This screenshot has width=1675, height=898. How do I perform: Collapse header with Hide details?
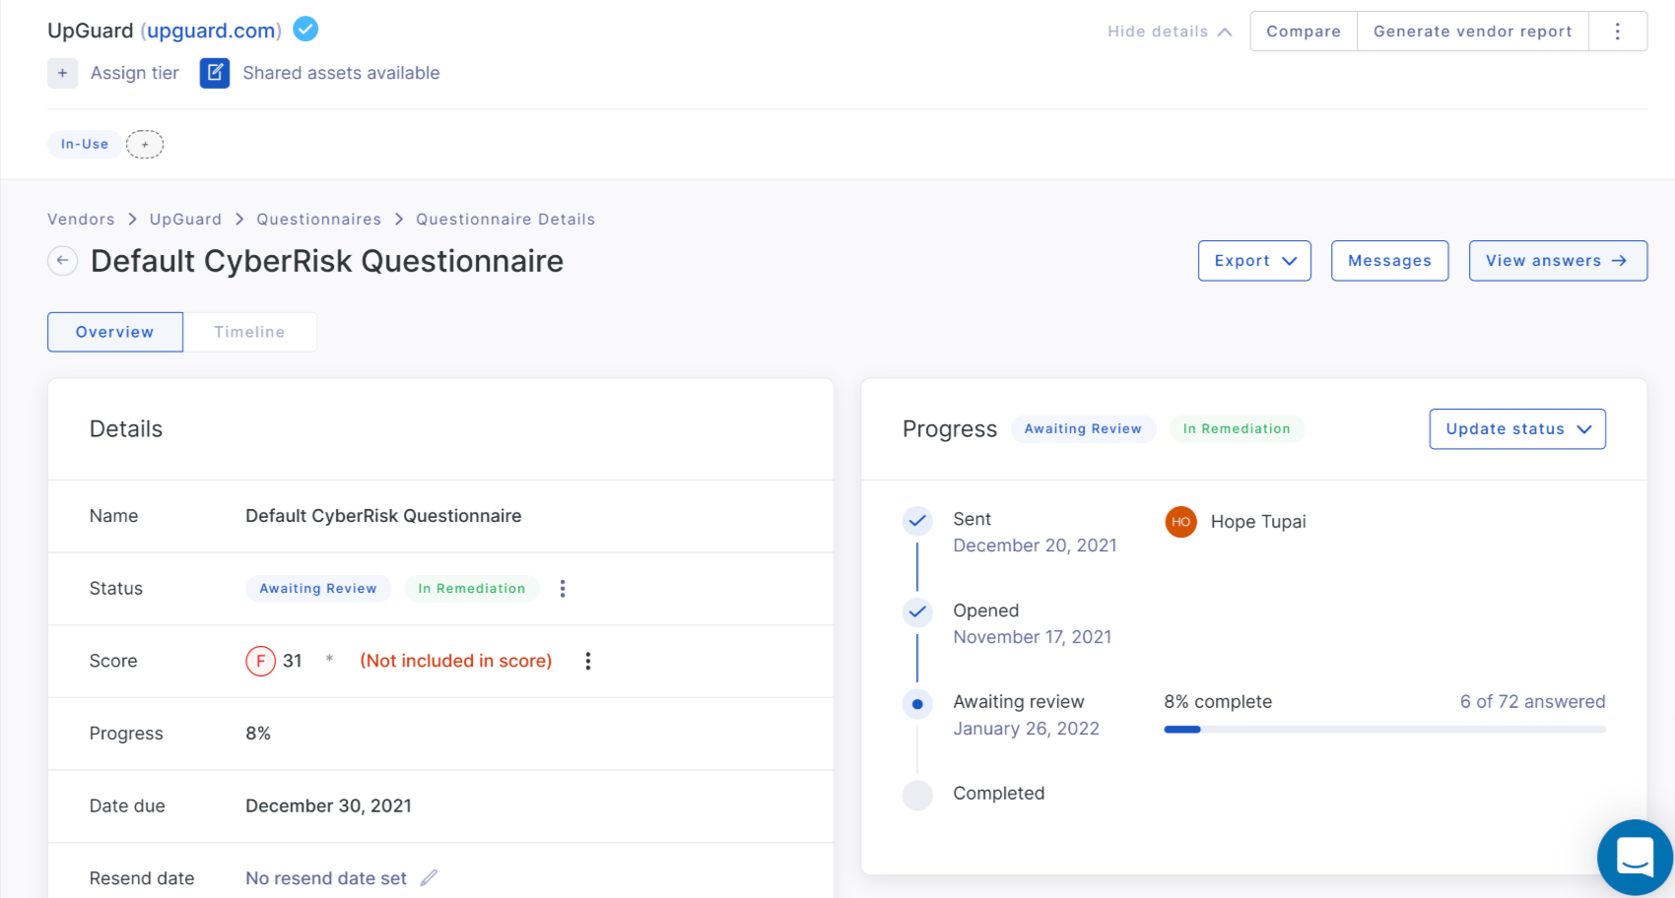tap(1170, 32)
